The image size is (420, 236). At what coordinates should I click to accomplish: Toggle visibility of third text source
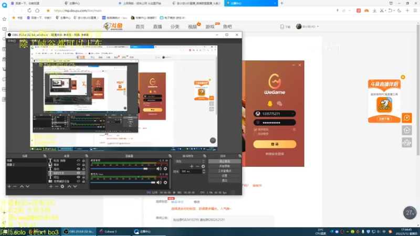pyautogui.click(x=78, y=169)
